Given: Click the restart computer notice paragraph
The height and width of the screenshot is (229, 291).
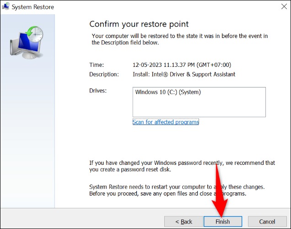Looking at the screenshot, I should click(x=177, y=190).
